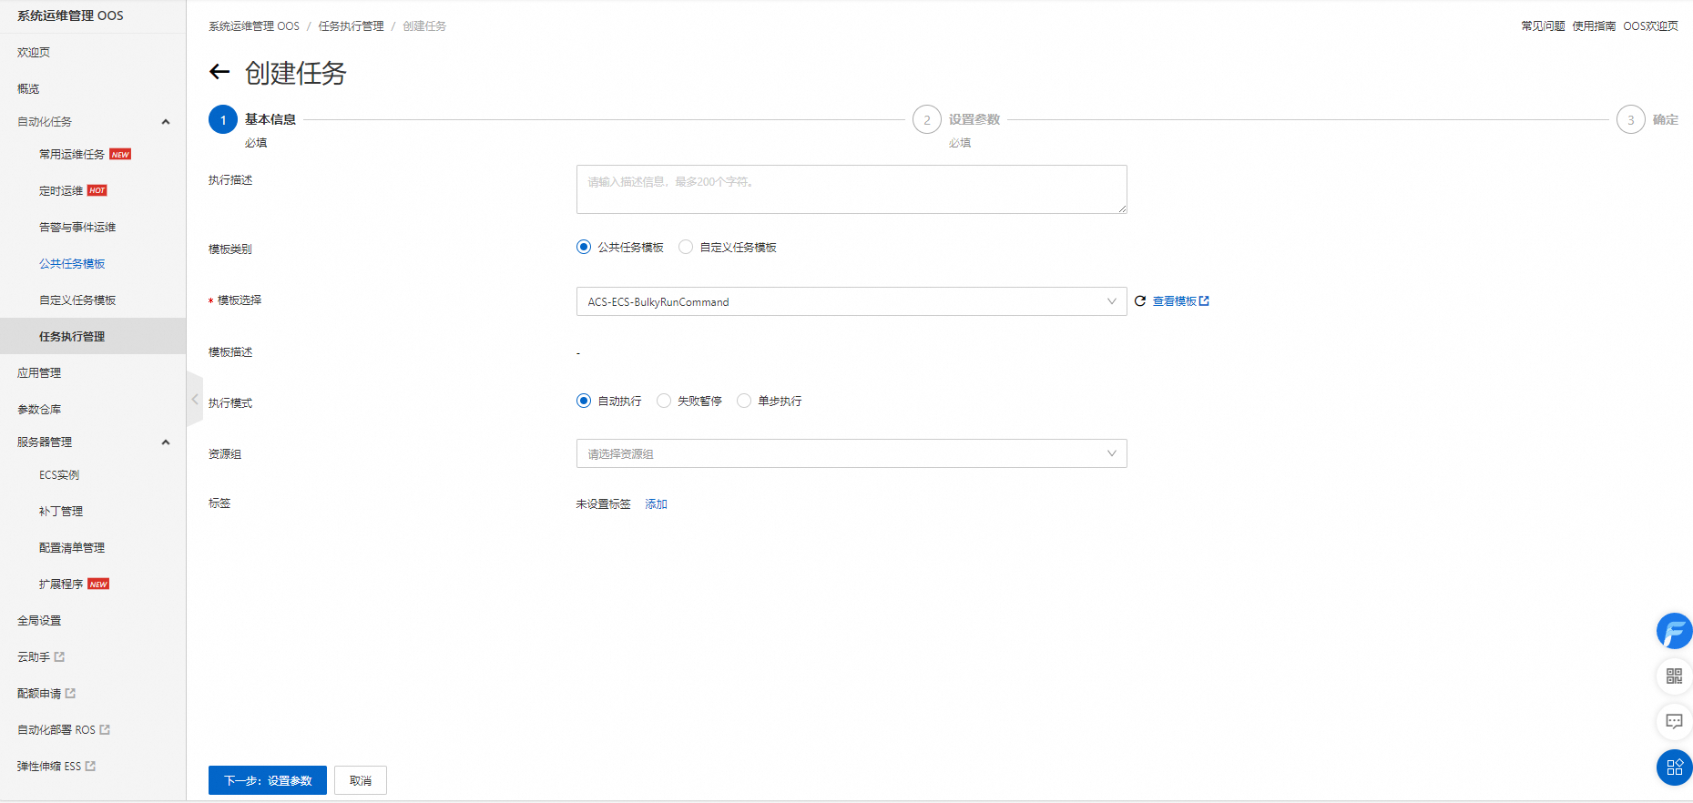Click the external link icon beside 自动化部署 ROS
This screenshot has width=1693, height=803.
click(x=105, y=729)
